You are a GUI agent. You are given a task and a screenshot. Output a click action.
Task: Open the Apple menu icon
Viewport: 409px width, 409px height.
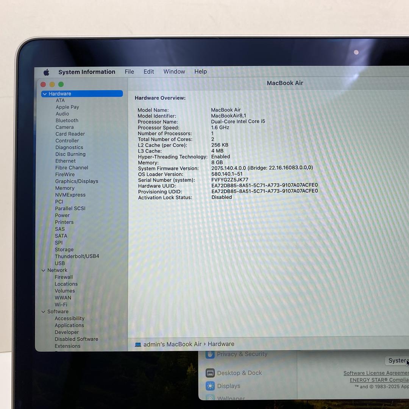click(x=47, y=72)
